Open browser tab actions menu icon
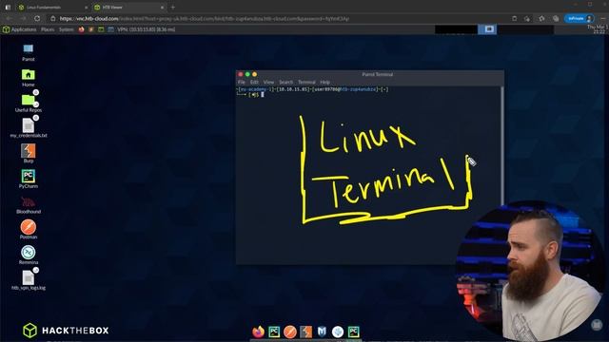This screenshot has width=609, height=342. (8, 7)
